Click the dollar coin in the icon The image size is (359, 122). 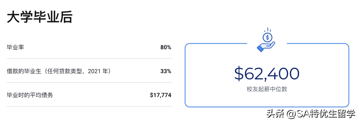click(267, 37)
